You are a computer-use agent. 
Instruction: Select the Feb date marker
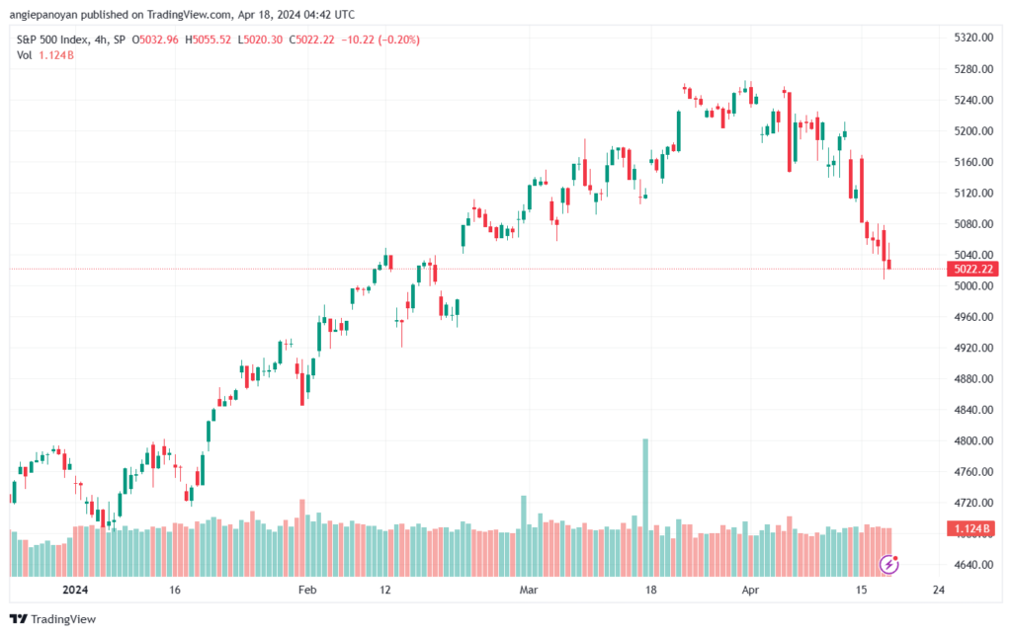(307, 590)
